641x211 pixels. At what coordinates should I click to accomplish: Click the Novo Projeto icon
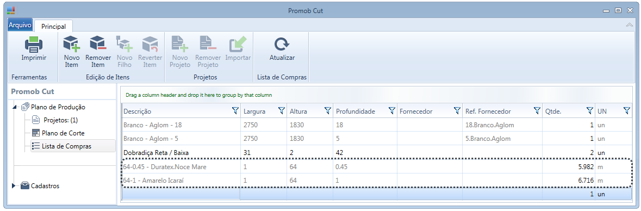(x=179, y=44)
